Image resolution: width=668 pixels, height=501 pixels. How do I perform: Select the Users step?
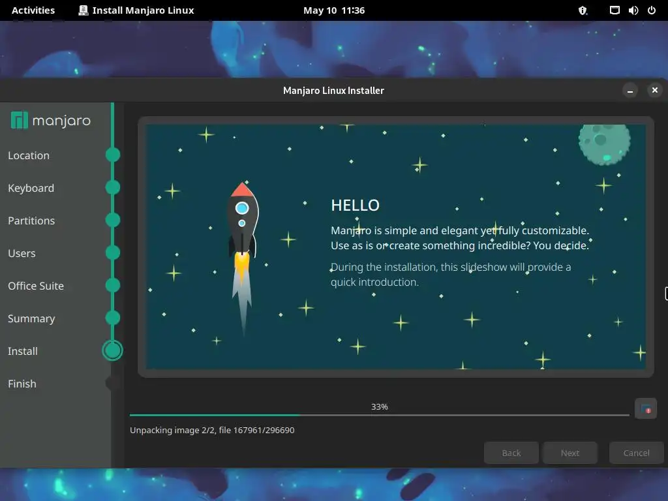(x=22, y=253)
